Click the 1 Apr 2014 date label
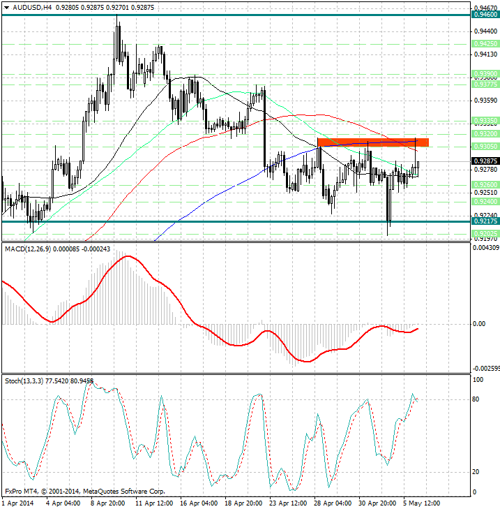 (18, 503)
